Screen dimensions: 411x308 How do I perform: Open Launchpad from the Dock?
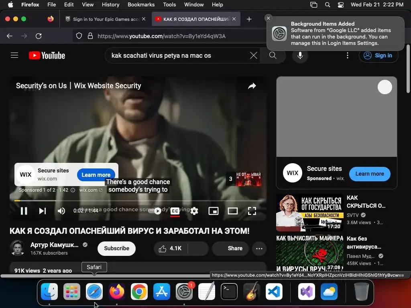coord(71,292)
